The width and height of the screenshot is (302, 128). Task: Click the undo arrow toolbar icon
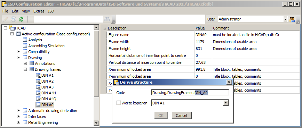(13, 19)
